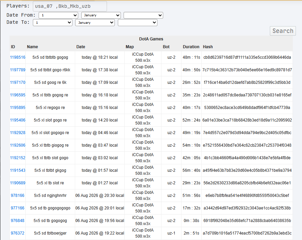Open the Date From day dropdown
The width and height of the screenshot is (302, 240).
pos(58,15)
